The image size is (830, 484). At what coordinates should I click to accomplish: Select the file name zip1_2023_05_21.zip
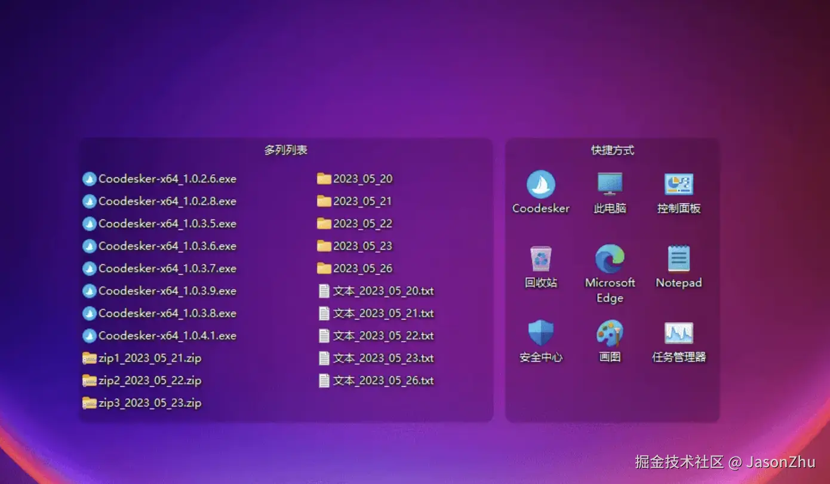pos(150,358)
